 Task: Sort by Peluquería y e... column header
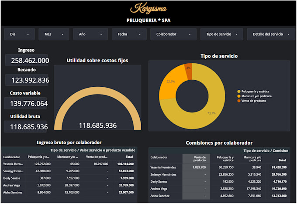tap(38, 157)
